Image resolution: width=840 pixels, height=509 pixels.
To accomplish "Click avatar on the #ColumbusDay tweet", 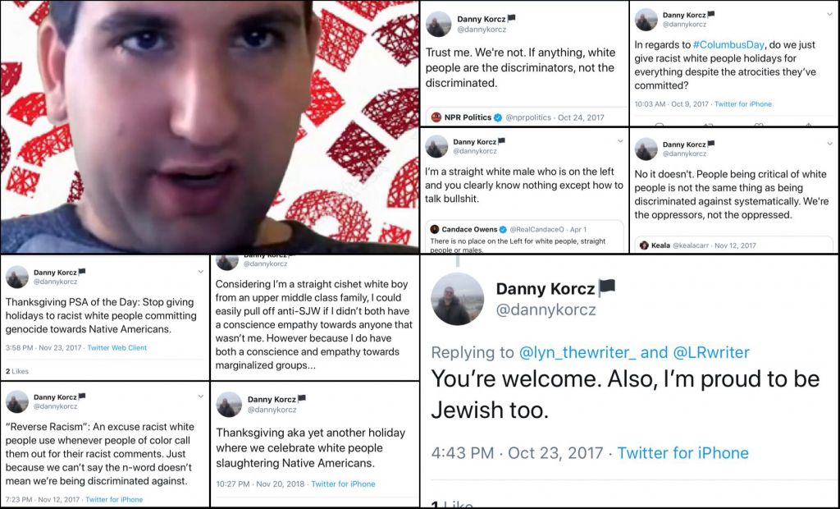I will pos(646,20).
